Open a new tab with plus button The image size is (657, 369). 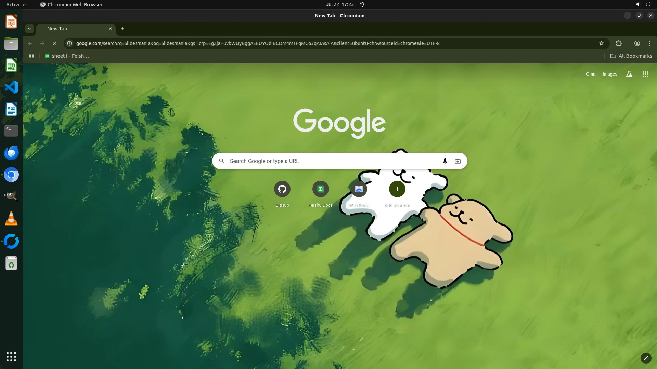(x=122, y=29)
